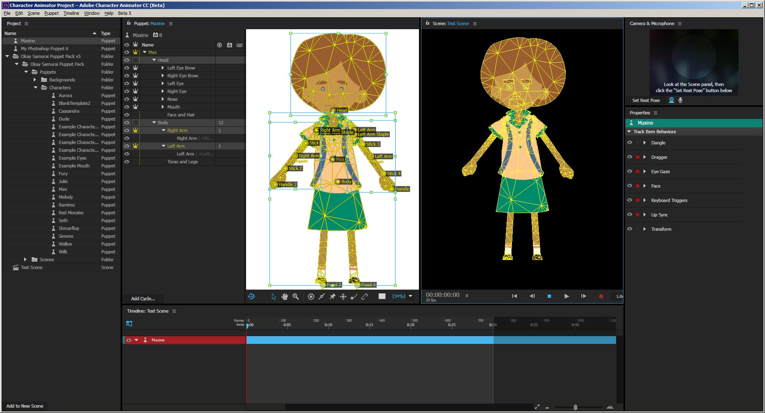Select the Fixed handle tool
Image resolution: width=765 pixels, height=413 pixels.
(x=311, y=297)
